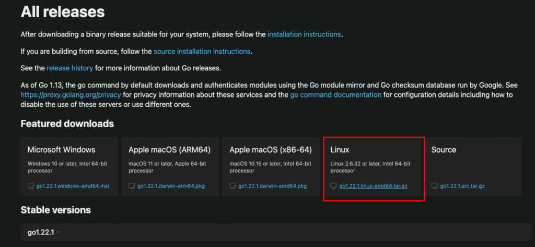The height and width of the screenshot is (247, 535).
Task: Expand the go1.22.1 stable version section
Action: (43, 232)
